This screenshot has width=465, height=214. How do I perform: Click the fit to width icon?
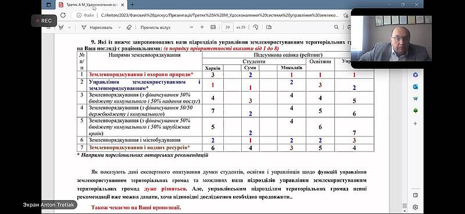click(213, 27)
